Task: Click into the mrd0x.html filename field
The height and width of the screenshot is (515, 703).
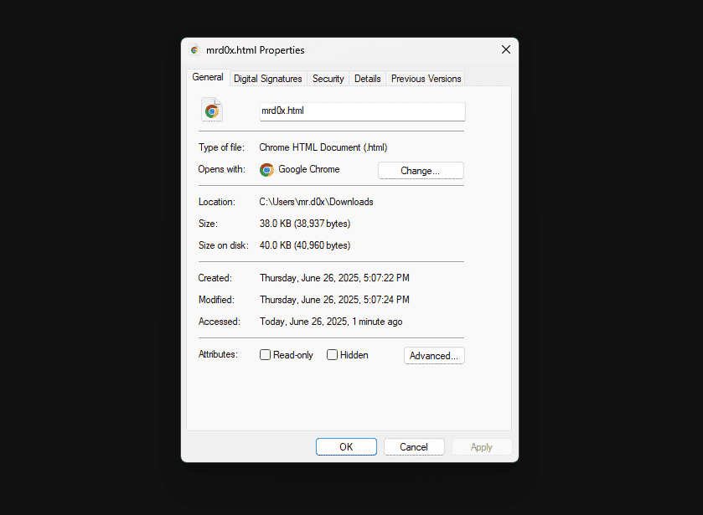Action: point(362,111)
